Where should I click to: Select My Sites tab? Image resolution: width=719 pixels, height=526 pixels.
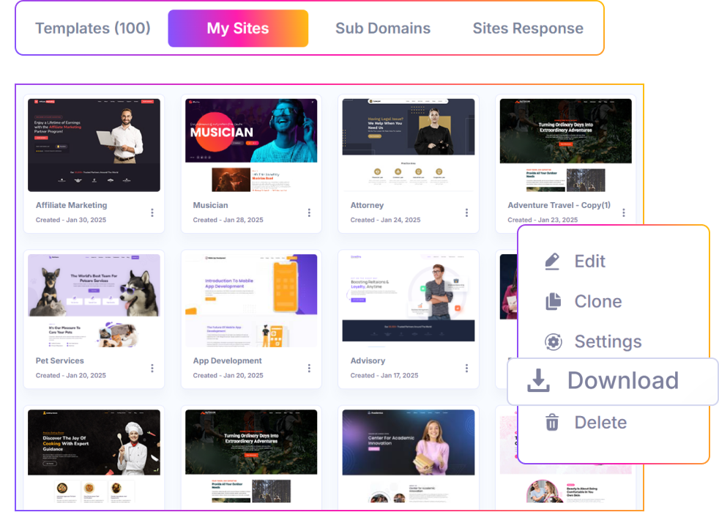(x=237, y=28)
